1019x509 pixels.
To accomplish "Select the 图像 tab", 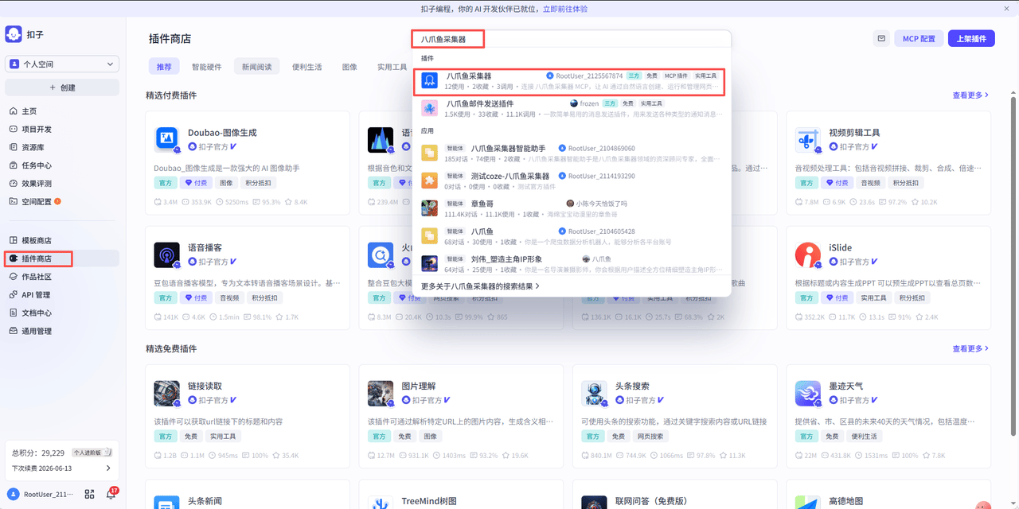I will click(x=349, y=67).
